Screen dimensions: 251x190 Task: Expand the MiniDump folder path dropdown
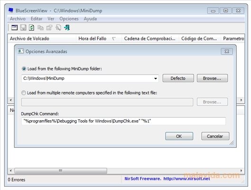click(x=155, y=78)
